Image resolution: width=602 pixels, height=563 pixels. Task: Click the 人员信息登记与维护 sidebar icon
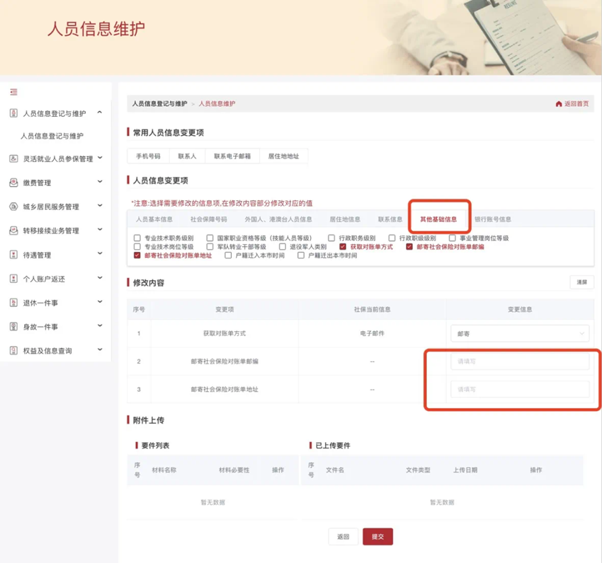[13, 113]
